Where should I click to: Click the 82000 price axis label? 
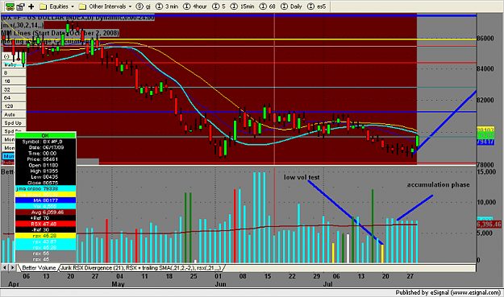click(485, 100)
